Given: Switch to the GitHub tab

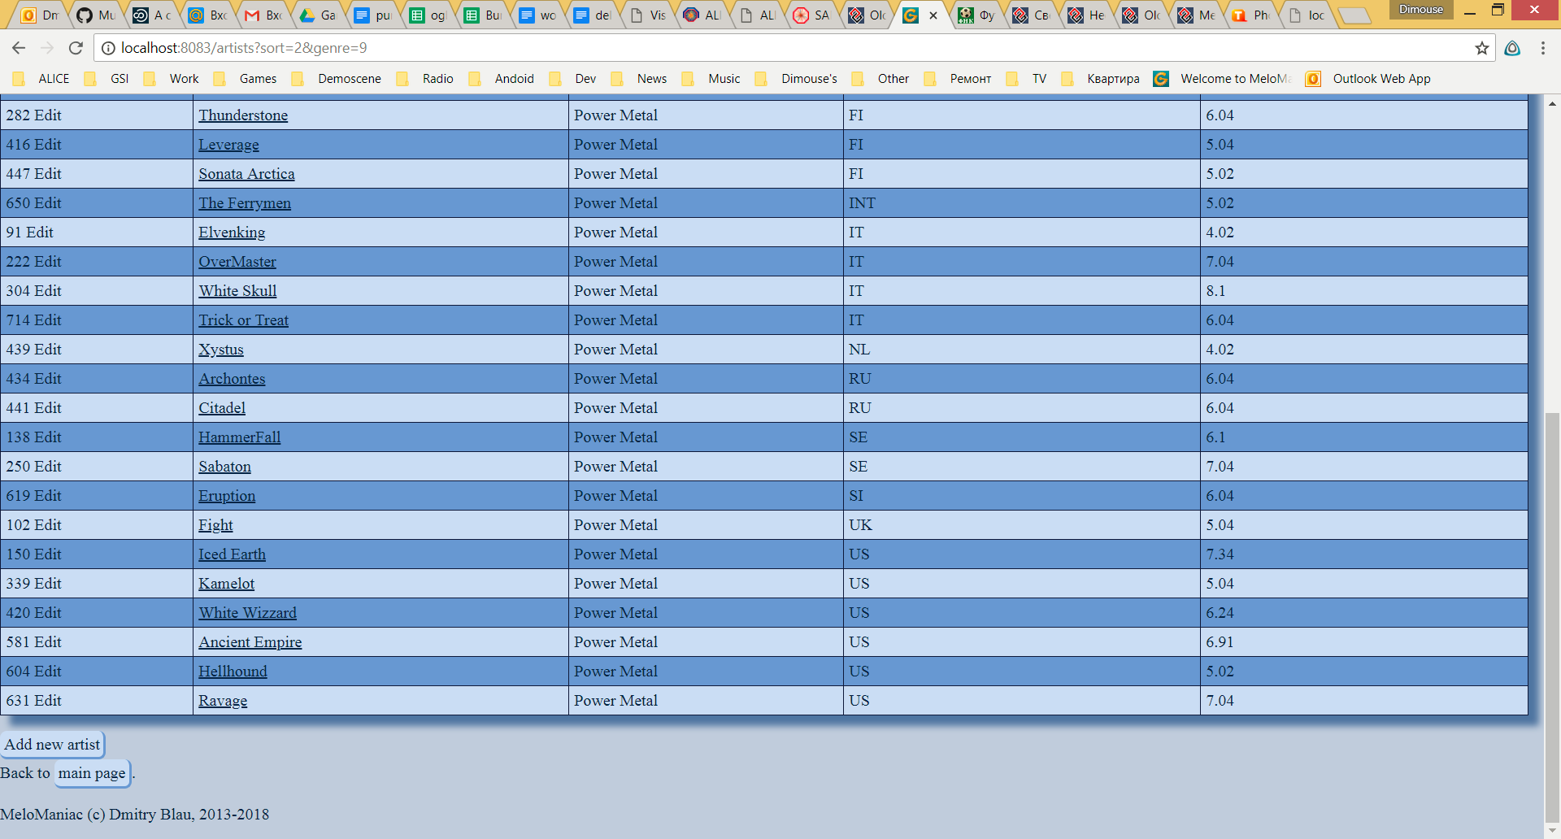Looking at the screenshot, I should (x=96, y=15).
